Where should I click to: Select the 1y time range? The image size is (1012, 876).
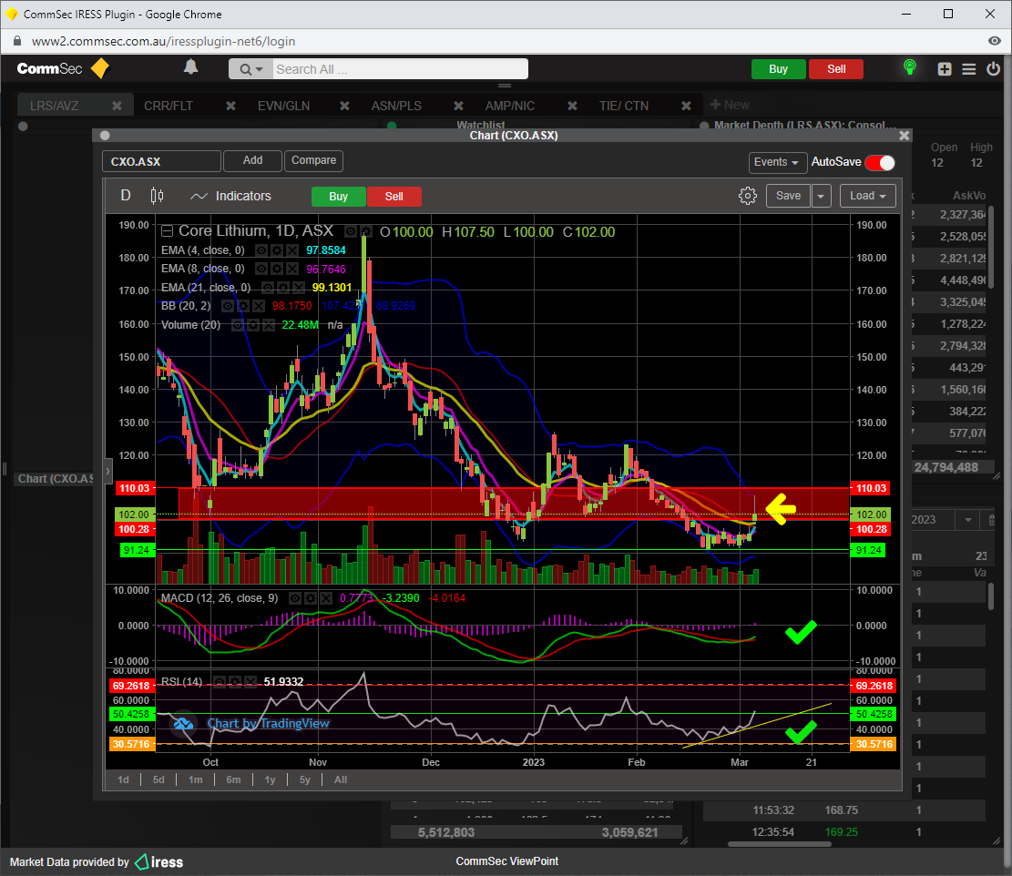coord(270,779)
